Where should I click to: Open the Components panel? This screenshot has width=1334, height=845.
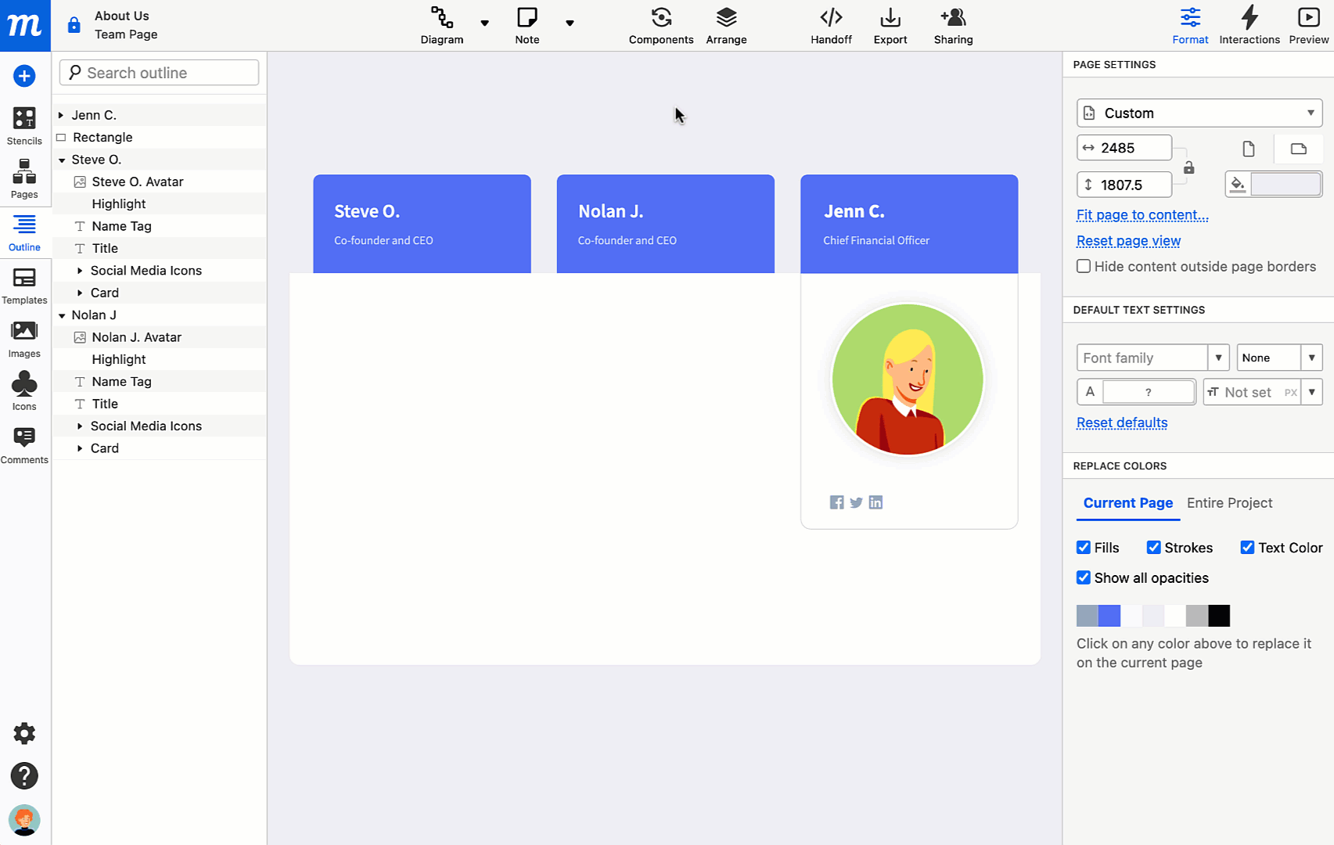tap(660, 23)
